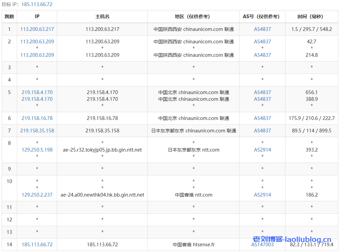Select the 219.158.16.78 link at hop 6

coord(37,118)
